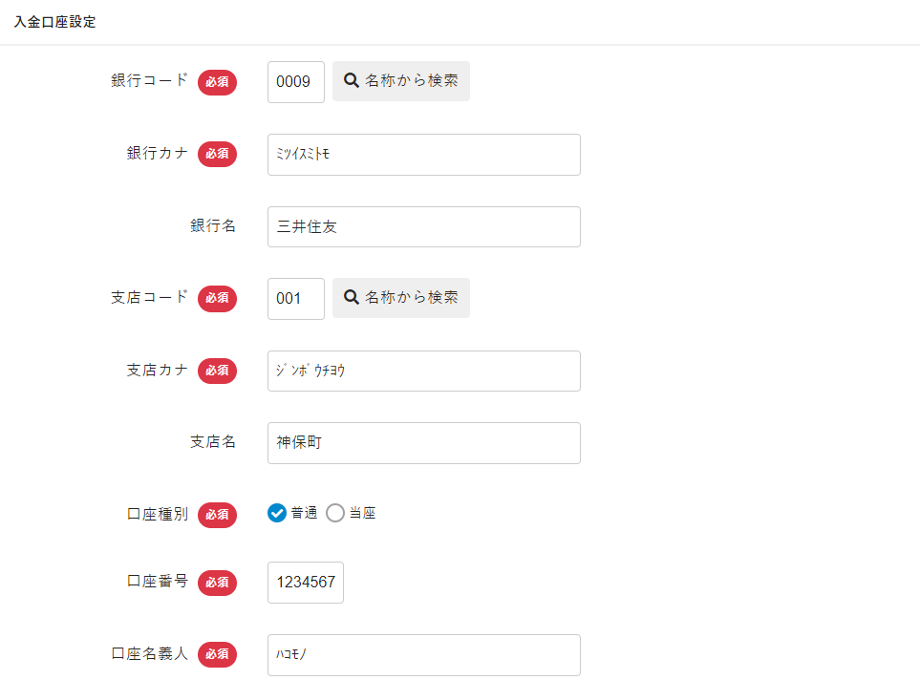Click the 口座名義人 field label
This screenshot has height=680, width=920.
point(150,654)
